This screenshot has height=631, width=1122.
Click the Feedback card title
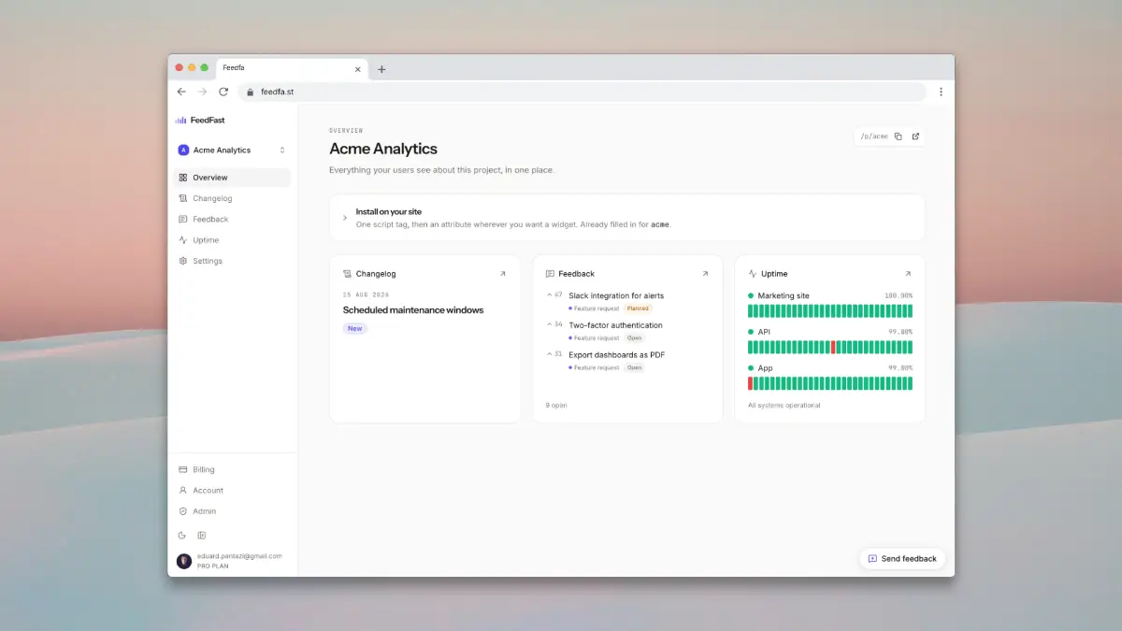576,274
